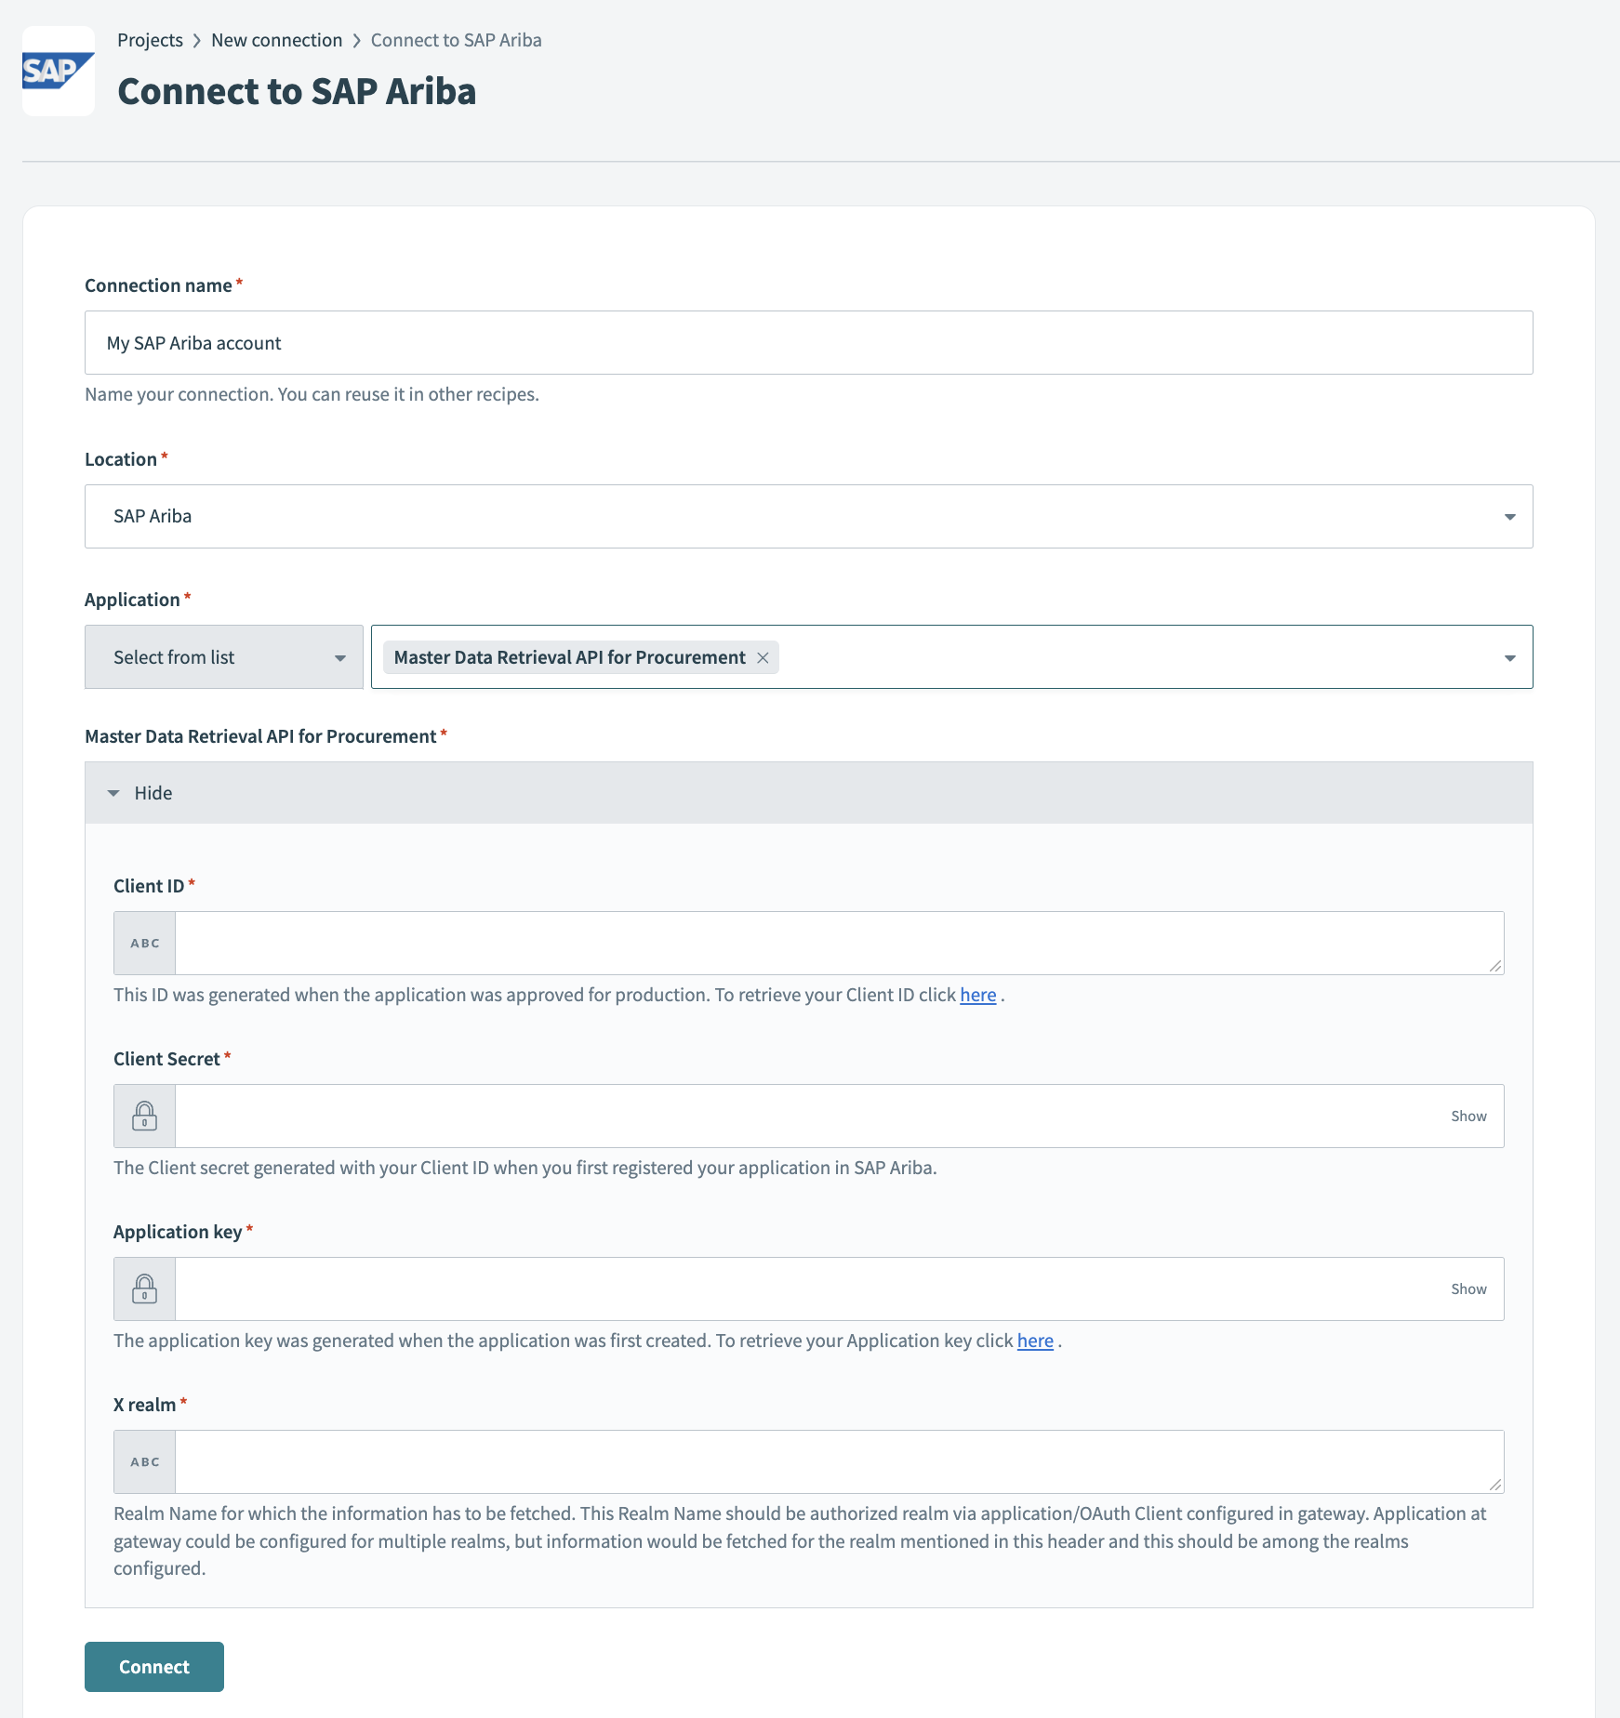Click the SAP logo icon
The width and height of the screenshot is (1620, 1718).
(58, 71)
